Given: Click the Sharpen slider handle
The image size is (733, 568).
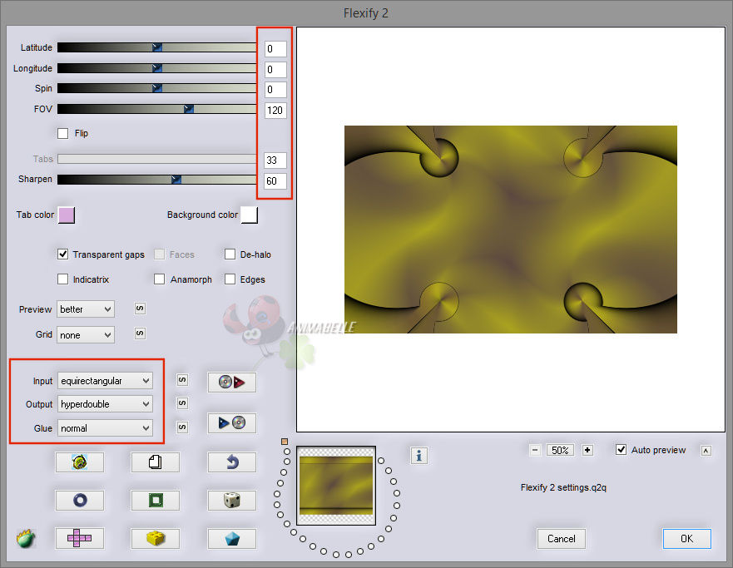Looking at the screenshot, I should pos(176,179).
